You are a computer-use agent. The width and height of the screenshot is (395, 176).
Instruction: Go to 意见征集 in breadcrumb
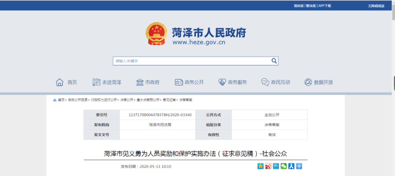[169, 100]
